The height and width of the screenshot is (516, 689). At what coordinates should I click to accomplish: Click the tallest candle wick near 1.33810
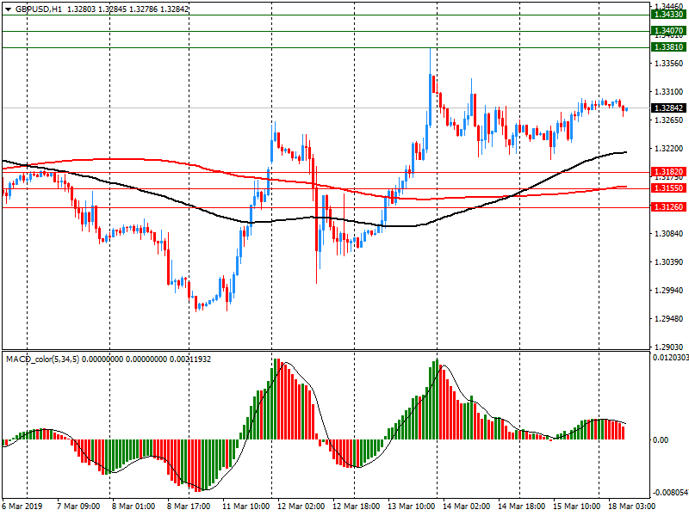pyautogui.click(x=431, y=58)
